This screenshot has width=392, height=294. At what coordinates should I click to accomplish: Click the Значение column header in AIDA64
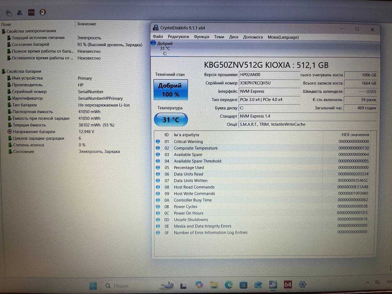[x=86, y=24]
